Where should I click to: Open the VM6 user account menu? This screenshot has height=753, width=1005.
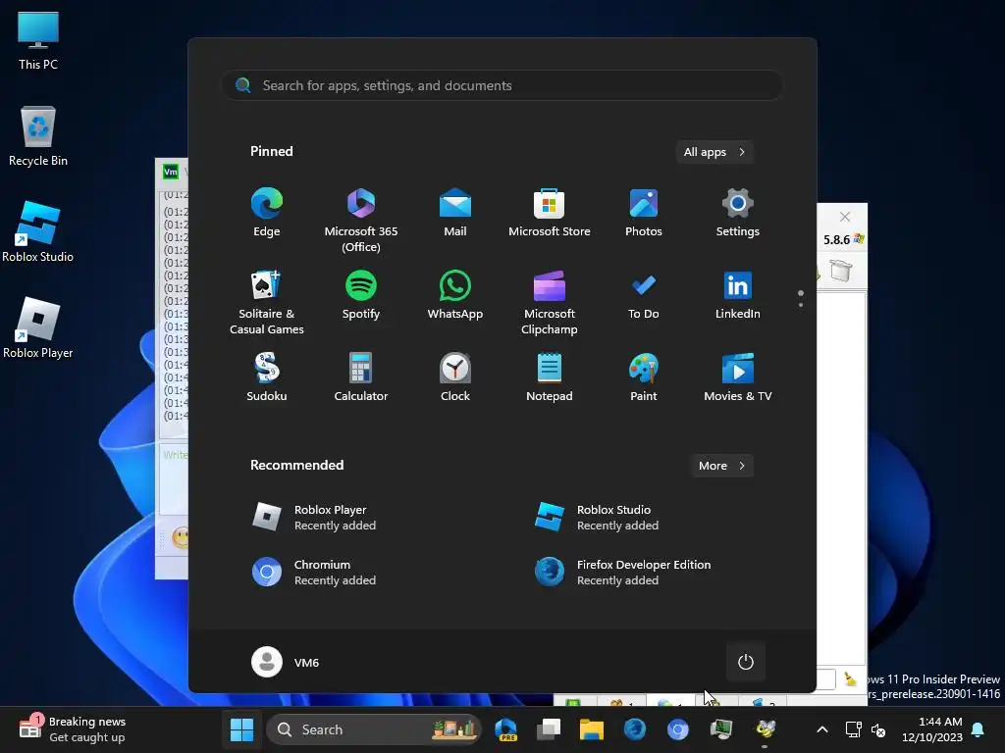[286, 662]
